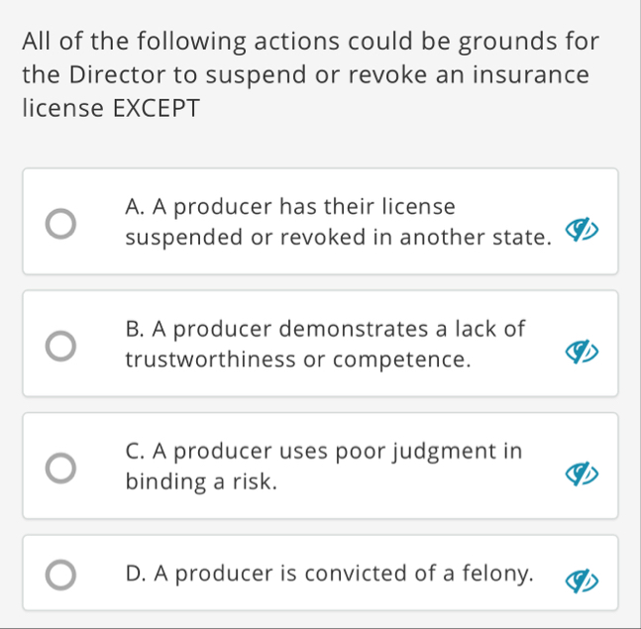Click 'D. A producer is convicted of a felony.'
This screenshot has height=629, width=641.
329,574
